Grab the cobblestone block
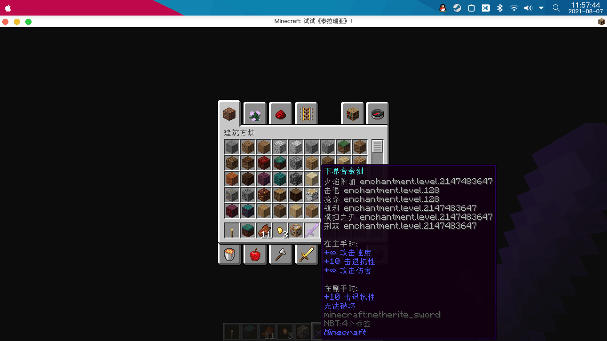 (296, 163)
